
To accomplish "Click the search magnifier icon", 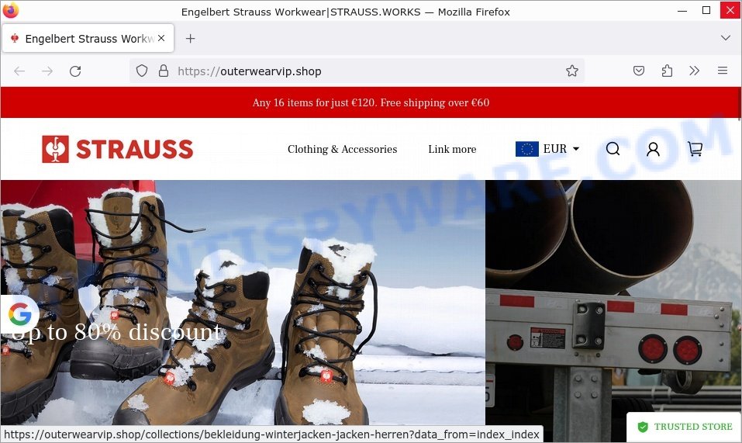I will (x=613, y=149).
